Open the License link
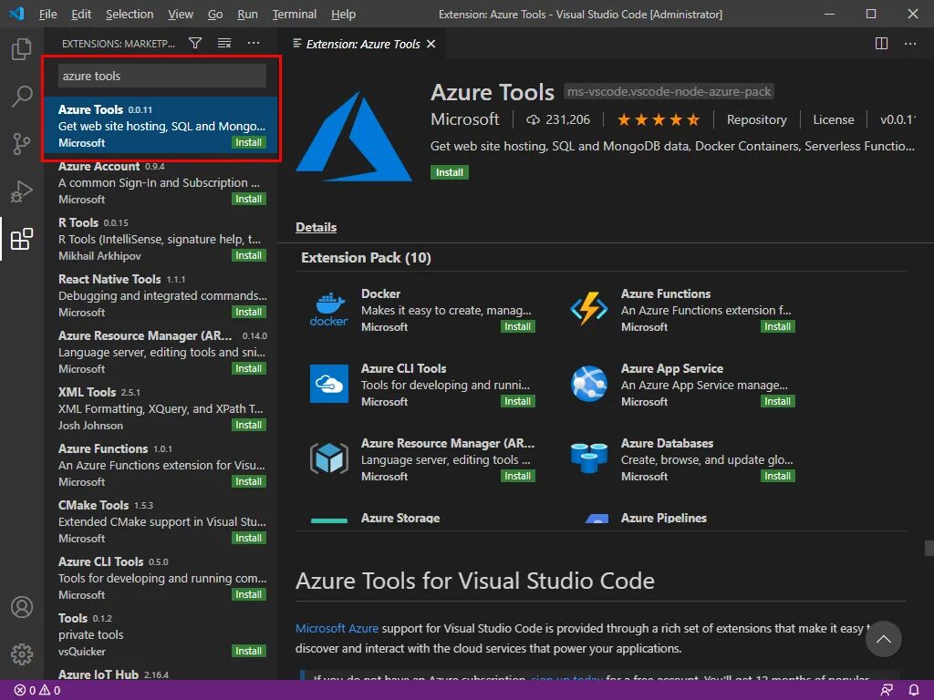The height and width of the screenshot is (700, 934). coord(834,119)
